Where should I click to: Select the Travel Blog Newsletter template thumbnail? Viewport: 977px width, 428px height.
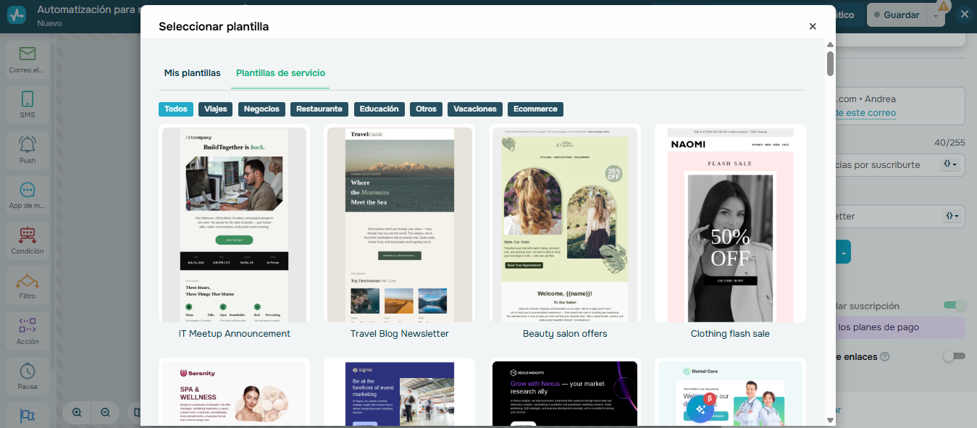click(400, 224)
